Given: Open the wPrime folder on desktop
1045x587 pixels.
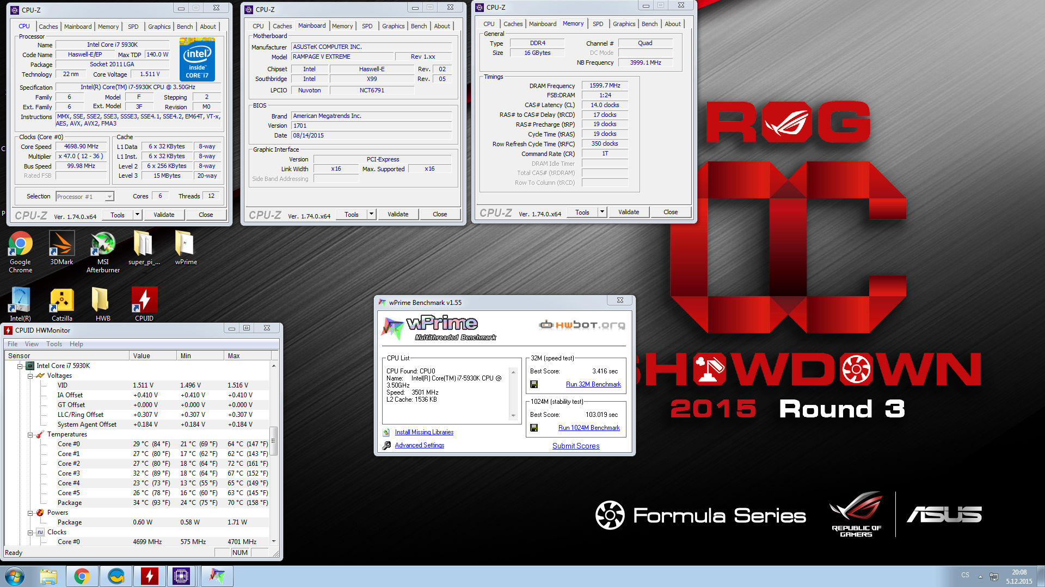Looking at the screenshot, I should 186,247.
